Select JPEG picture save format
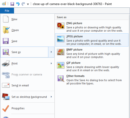The height and width of the screenshot is (118, 130). point(92,40)
